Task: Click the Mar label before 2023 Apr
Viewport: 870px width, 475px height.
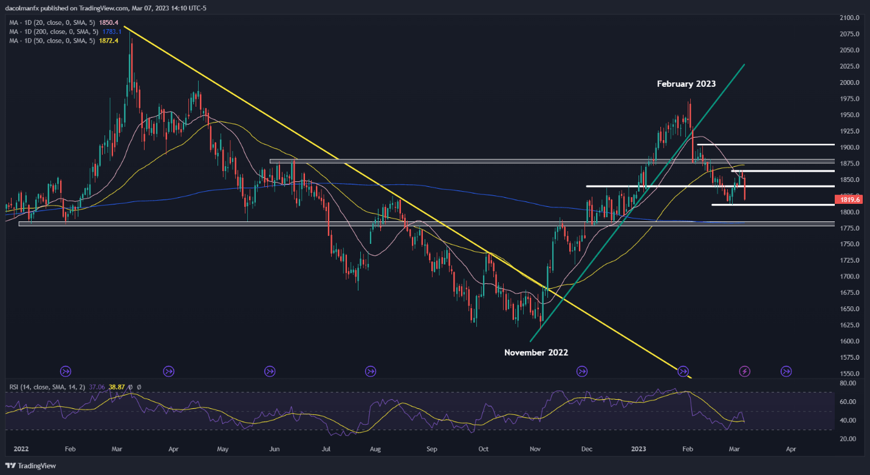Action: (x=735, y=450)
